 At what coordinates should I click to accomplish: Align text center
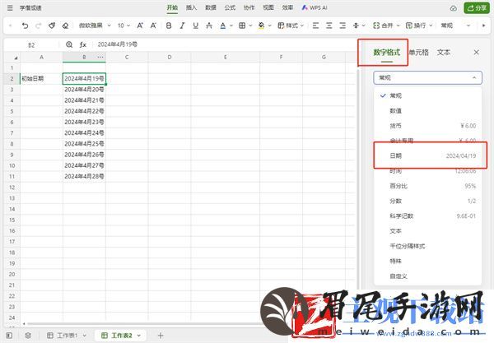click(x=329, y=25)
